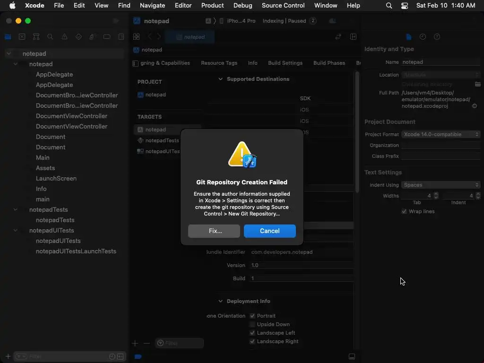Remove target with minus icon
The image size is (484, 363).
pos(147,343)
